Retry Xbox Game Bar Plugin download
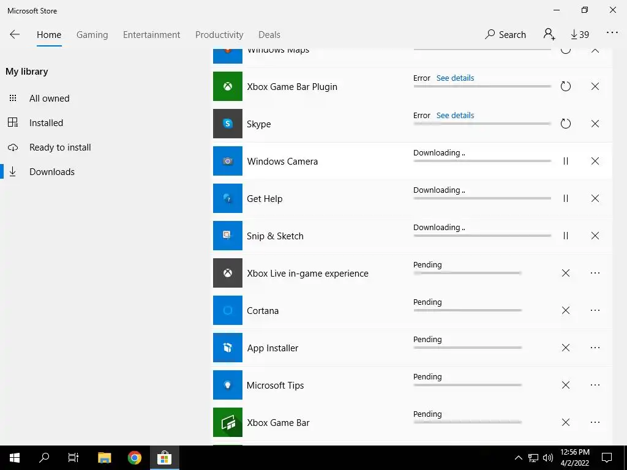 click(x=565, y=86)
